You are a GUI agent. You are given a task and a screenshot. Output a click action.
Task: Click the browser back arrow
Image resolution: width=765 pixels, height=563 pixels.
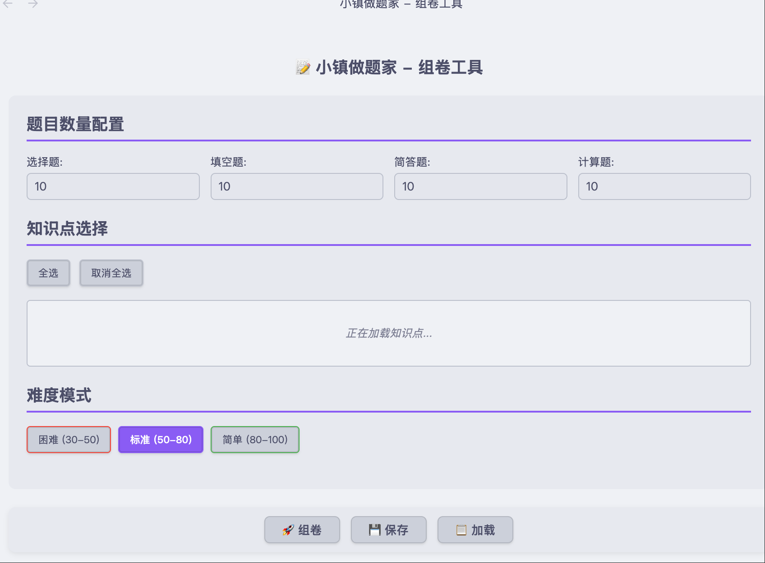pos(8,4)
